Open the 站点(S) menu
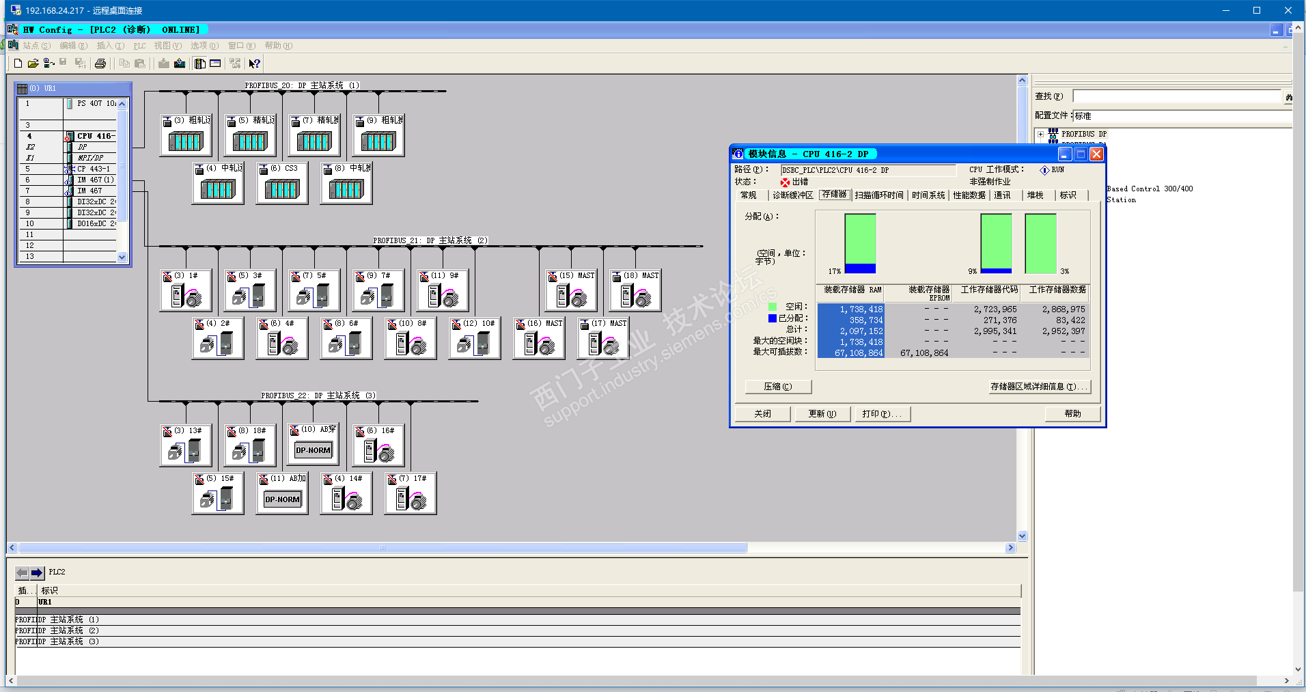The image size is (1306, 692). point(36,46)
